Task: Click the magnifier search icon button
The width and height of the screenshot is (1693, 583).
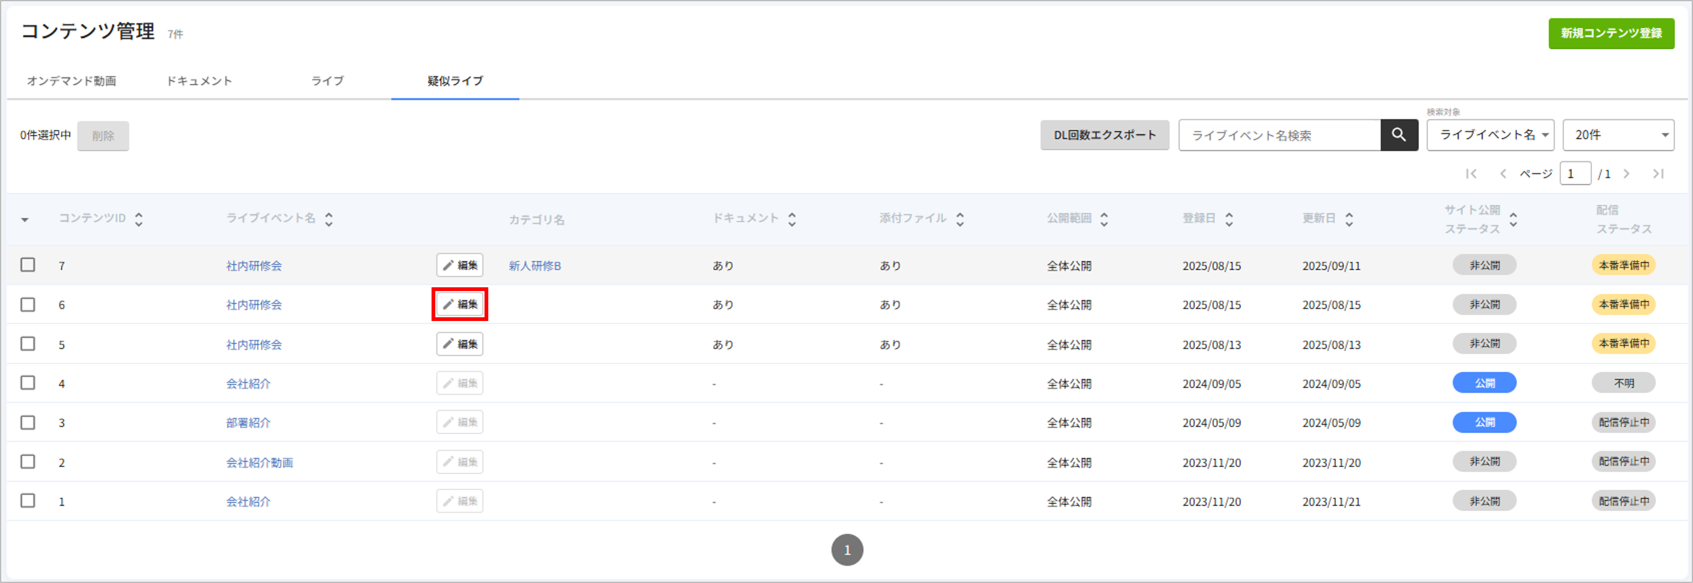Action: [x=1399, y=135]
